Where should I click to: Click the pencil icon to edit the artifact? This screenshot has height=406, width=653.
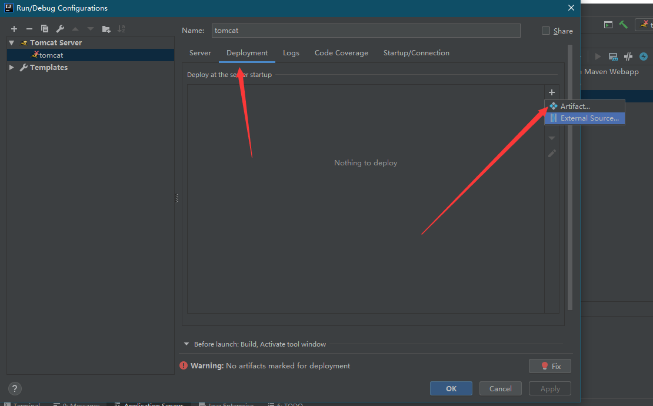point(552,154)
